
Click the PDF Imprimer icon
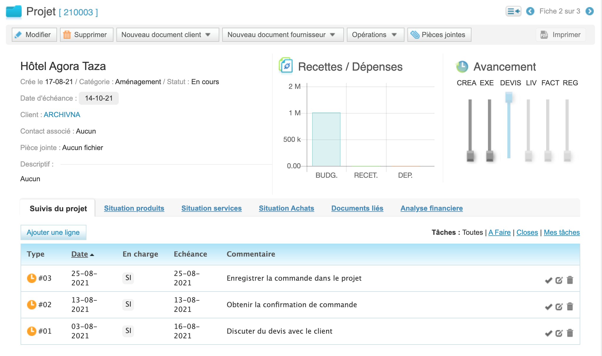point(544,34)
